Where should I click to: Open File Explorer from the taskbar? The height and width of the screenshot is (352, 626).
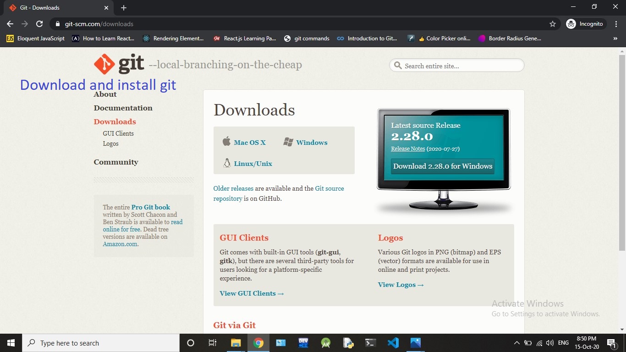pyautogui.click(x=236, y=343)
